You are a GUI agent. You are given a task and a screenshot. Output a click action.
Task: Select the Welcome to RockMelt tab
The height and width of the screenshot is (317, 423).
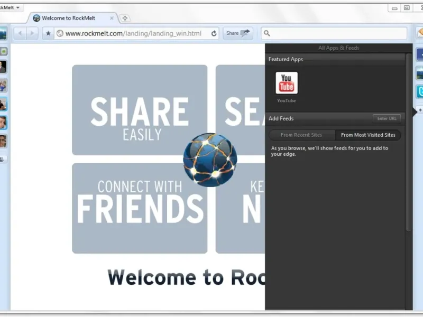(72, 18)
